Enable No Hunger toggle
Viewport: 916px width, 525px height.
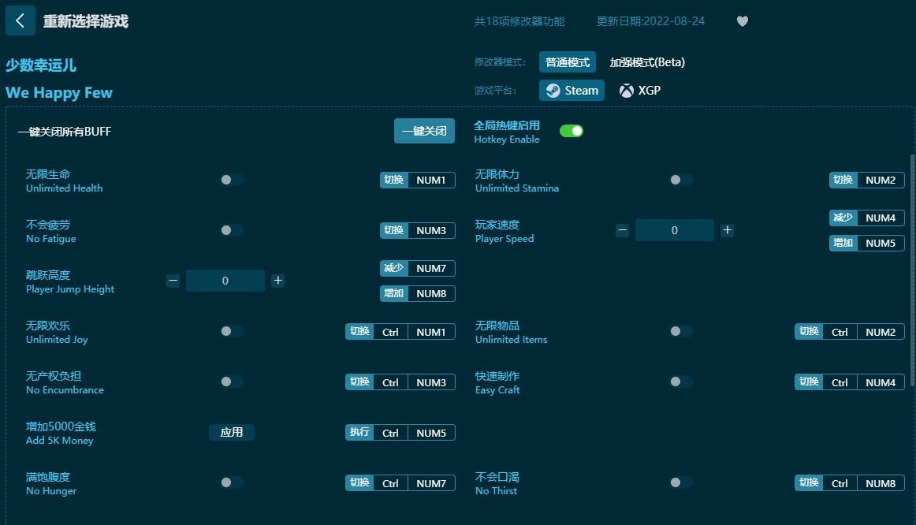[231, 482]
